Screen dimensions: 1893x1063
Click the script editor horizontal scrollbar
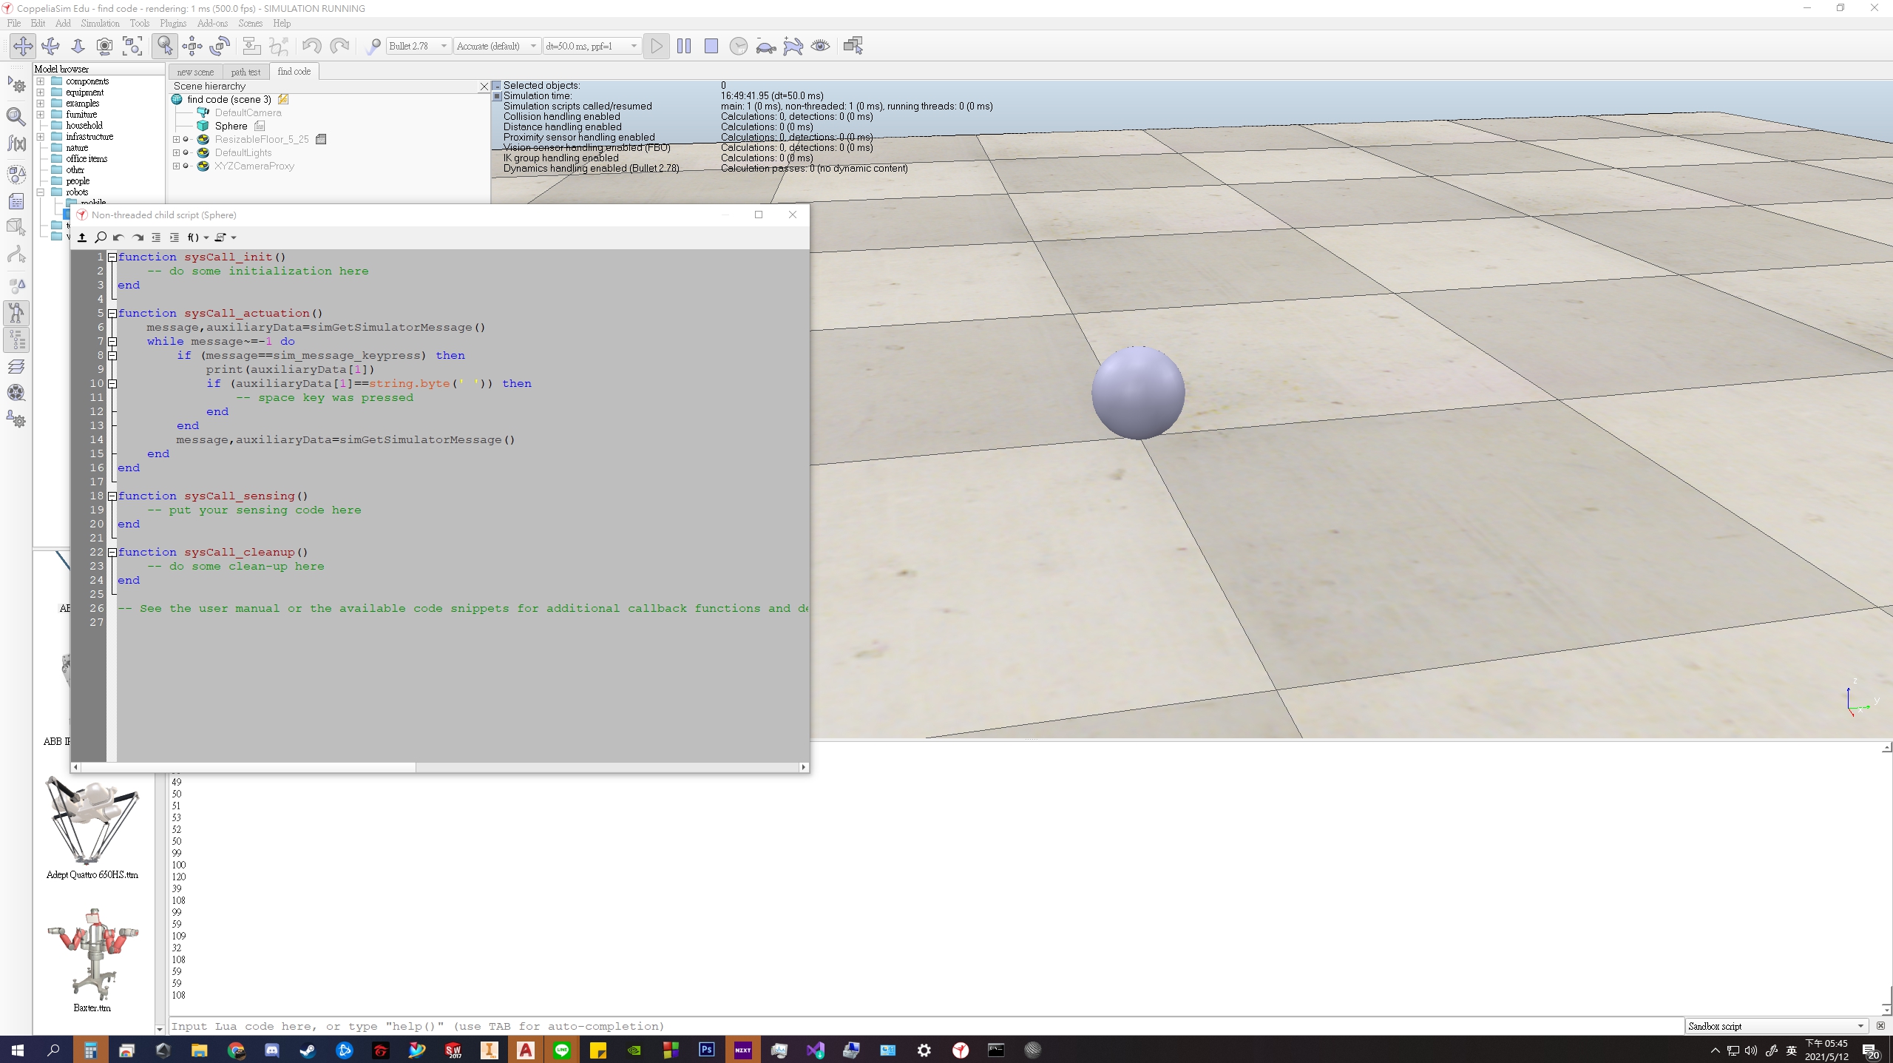439,767
